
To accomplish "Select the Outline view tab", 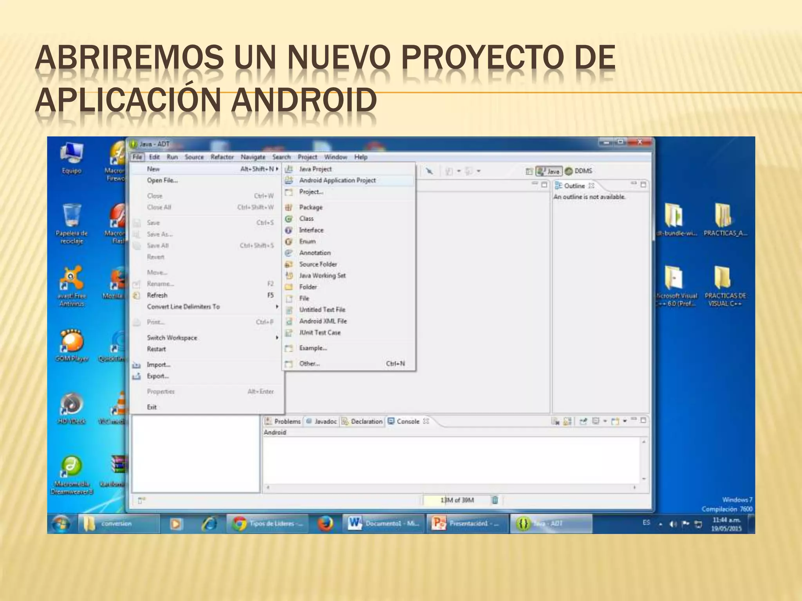I will tap(574, 186).
